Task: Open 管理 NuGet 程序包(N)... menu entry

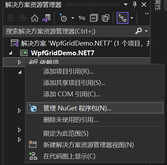Action: (95, 108)
